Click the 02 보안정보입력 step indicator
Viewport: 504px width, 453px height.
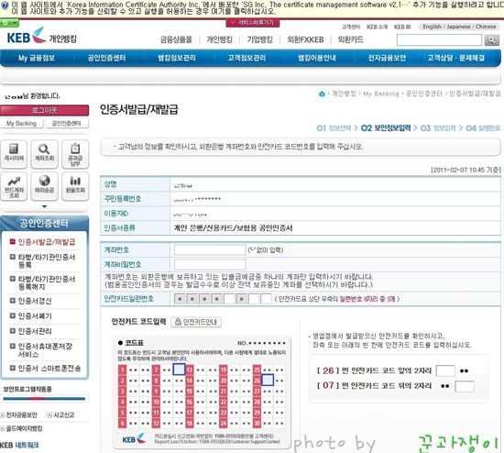click(386, 128)
